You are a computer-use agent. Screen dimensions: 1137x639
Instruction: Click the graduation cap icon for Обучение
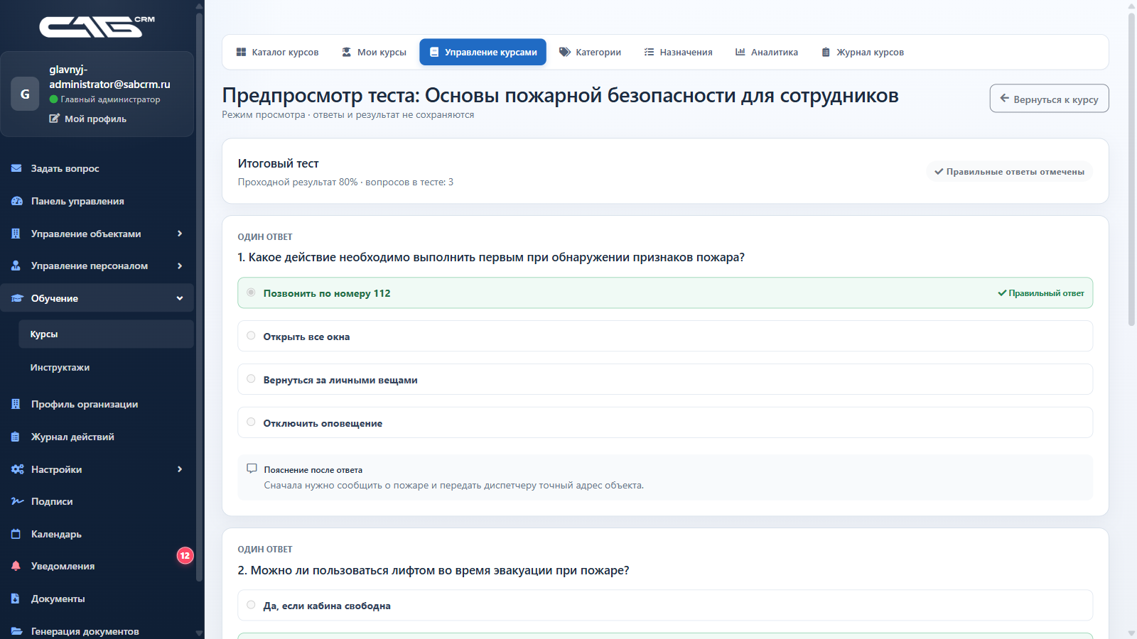[x=17, y=298]
